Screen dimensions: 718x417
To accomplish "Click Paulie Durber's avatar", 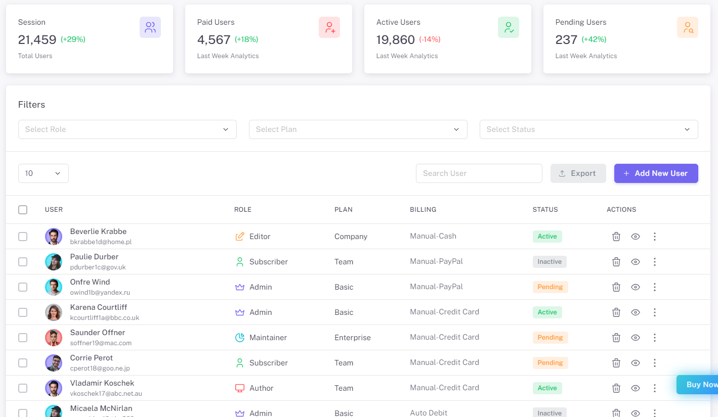I will point(54,262).
